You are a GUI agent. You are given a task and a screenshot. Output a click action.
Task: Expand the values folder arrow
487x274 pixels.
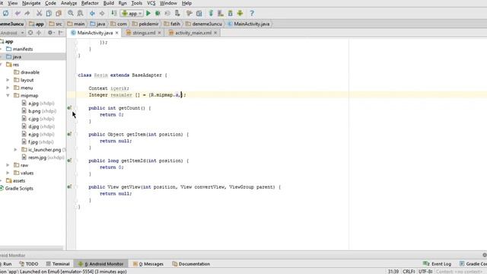(x=8, y=173)
